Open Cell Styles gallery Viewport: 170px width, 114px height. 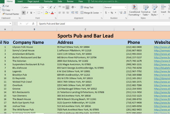coord(154,10)
